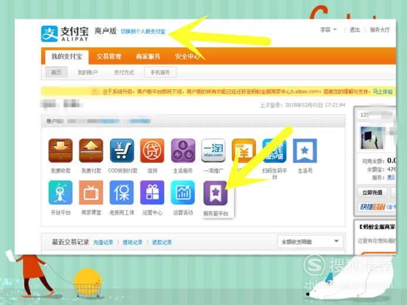Click the 退出 logout link
The width and height of the screenshot is (407, 305).
[355, 30]
